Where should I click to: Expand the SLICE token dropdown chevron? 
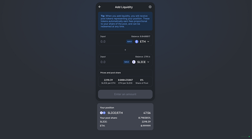148,62
